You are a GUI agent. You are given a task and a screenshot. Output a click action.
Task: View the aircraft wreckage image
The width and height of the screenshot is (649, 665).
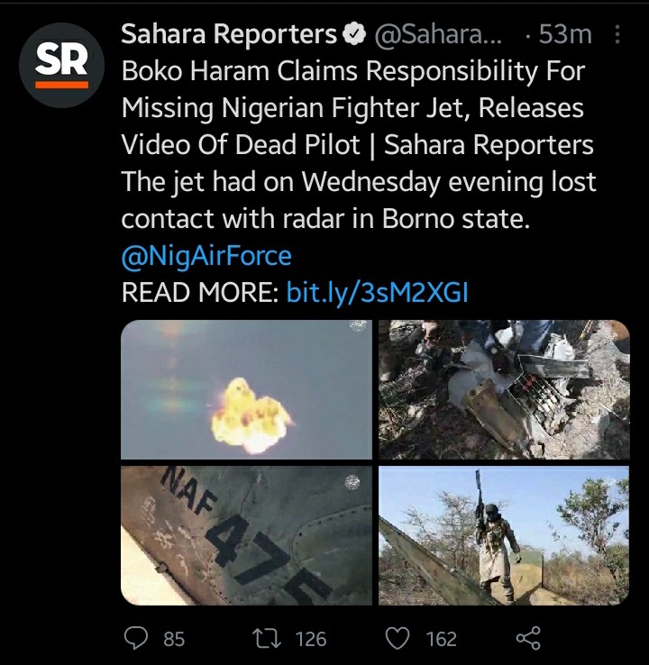pyautogui.click(x=504, y=389)
